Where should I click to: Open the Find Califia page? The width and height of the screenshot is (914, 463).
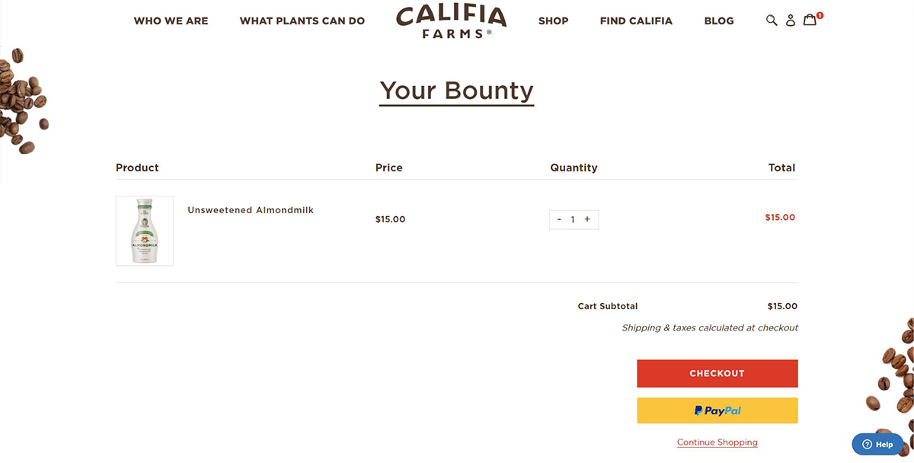(636, 21)
